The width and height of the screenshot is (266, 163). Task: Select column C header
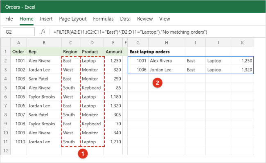pyautogui.click(x=71, y=43)
